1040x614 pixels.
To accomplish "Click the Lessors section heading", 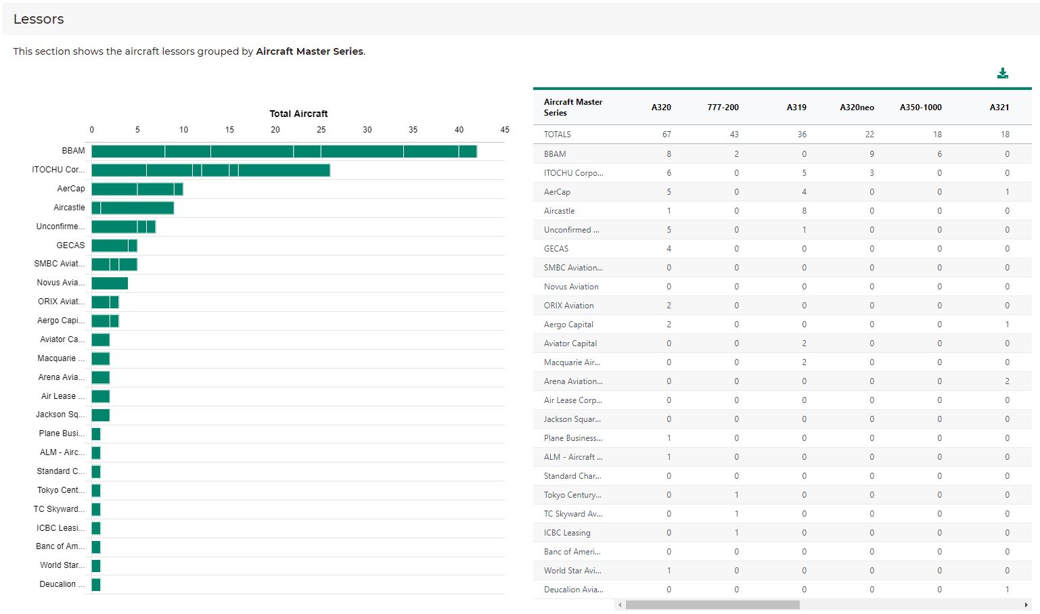I will tap(39, 19).
